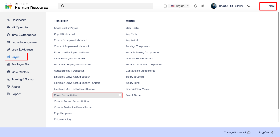
Task: Toggle the Payee Reconciliation favorite heart
Action: tap(120, 95)
